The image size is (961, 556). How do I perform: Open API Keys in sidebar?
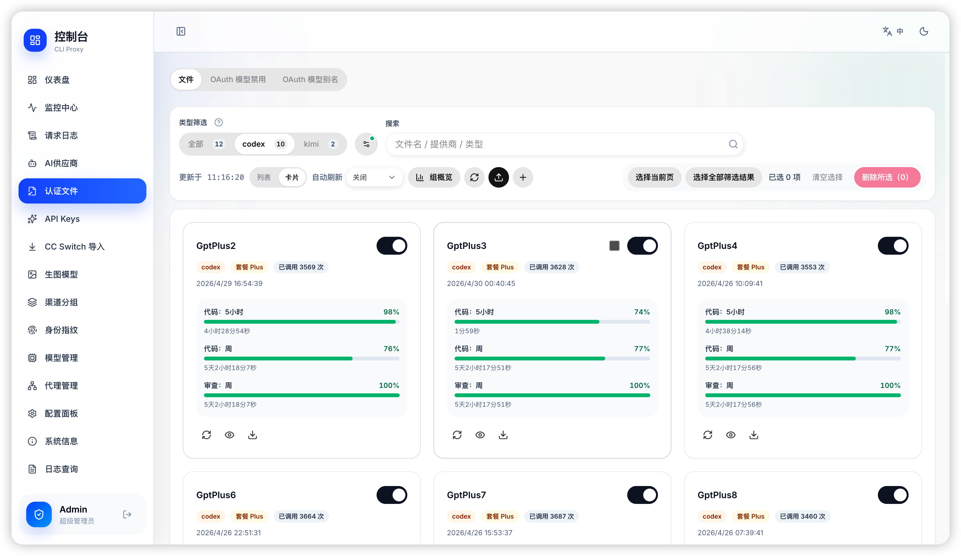(x=82, y=219)
